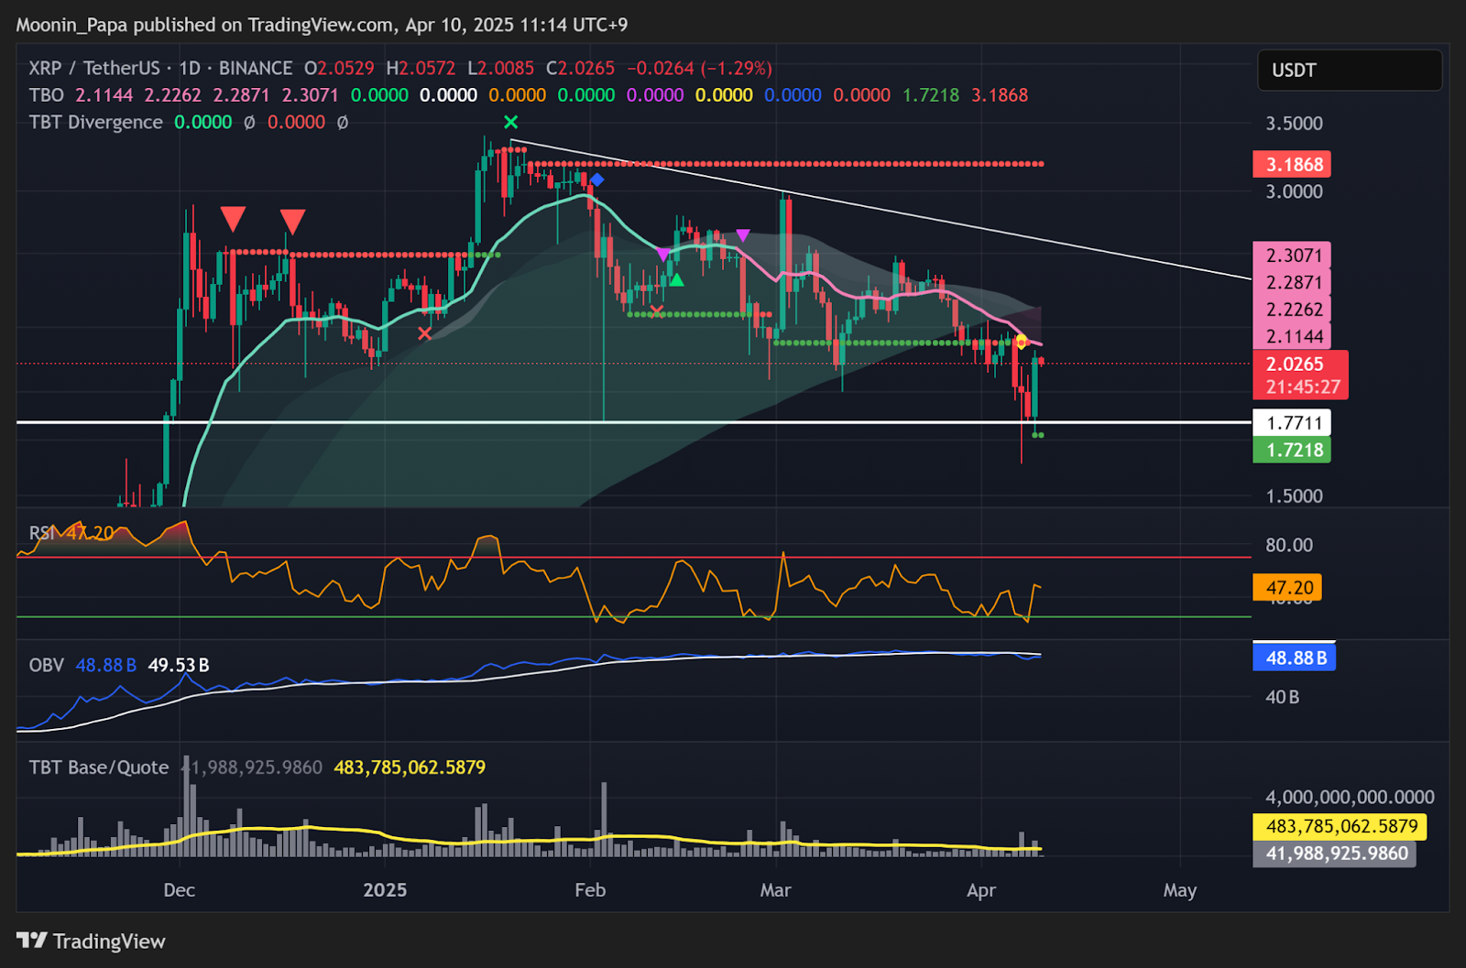Click the open value O2.0529

coord(339,68)
